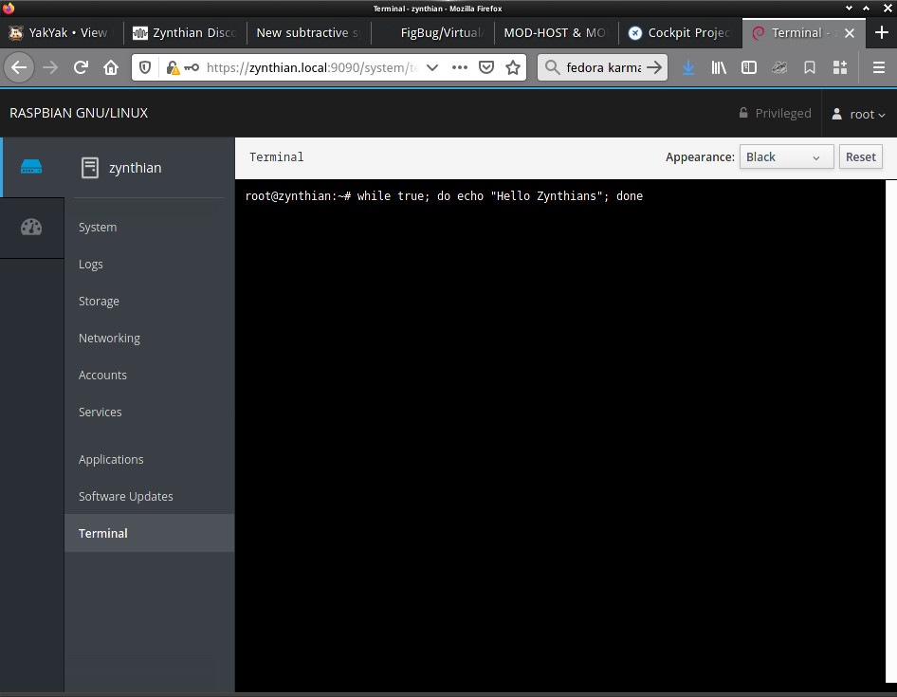Open the Firefox hamburger menu
Image resolution: width=897 pixels, height=697 pixels.
(x=879, y=67)
